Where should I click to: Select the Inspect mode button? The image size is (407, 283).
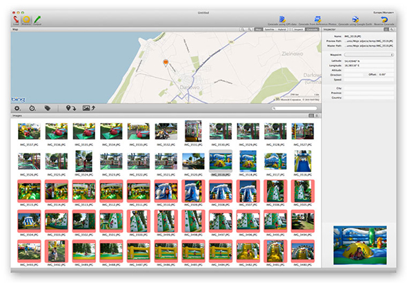click(299, 30)
